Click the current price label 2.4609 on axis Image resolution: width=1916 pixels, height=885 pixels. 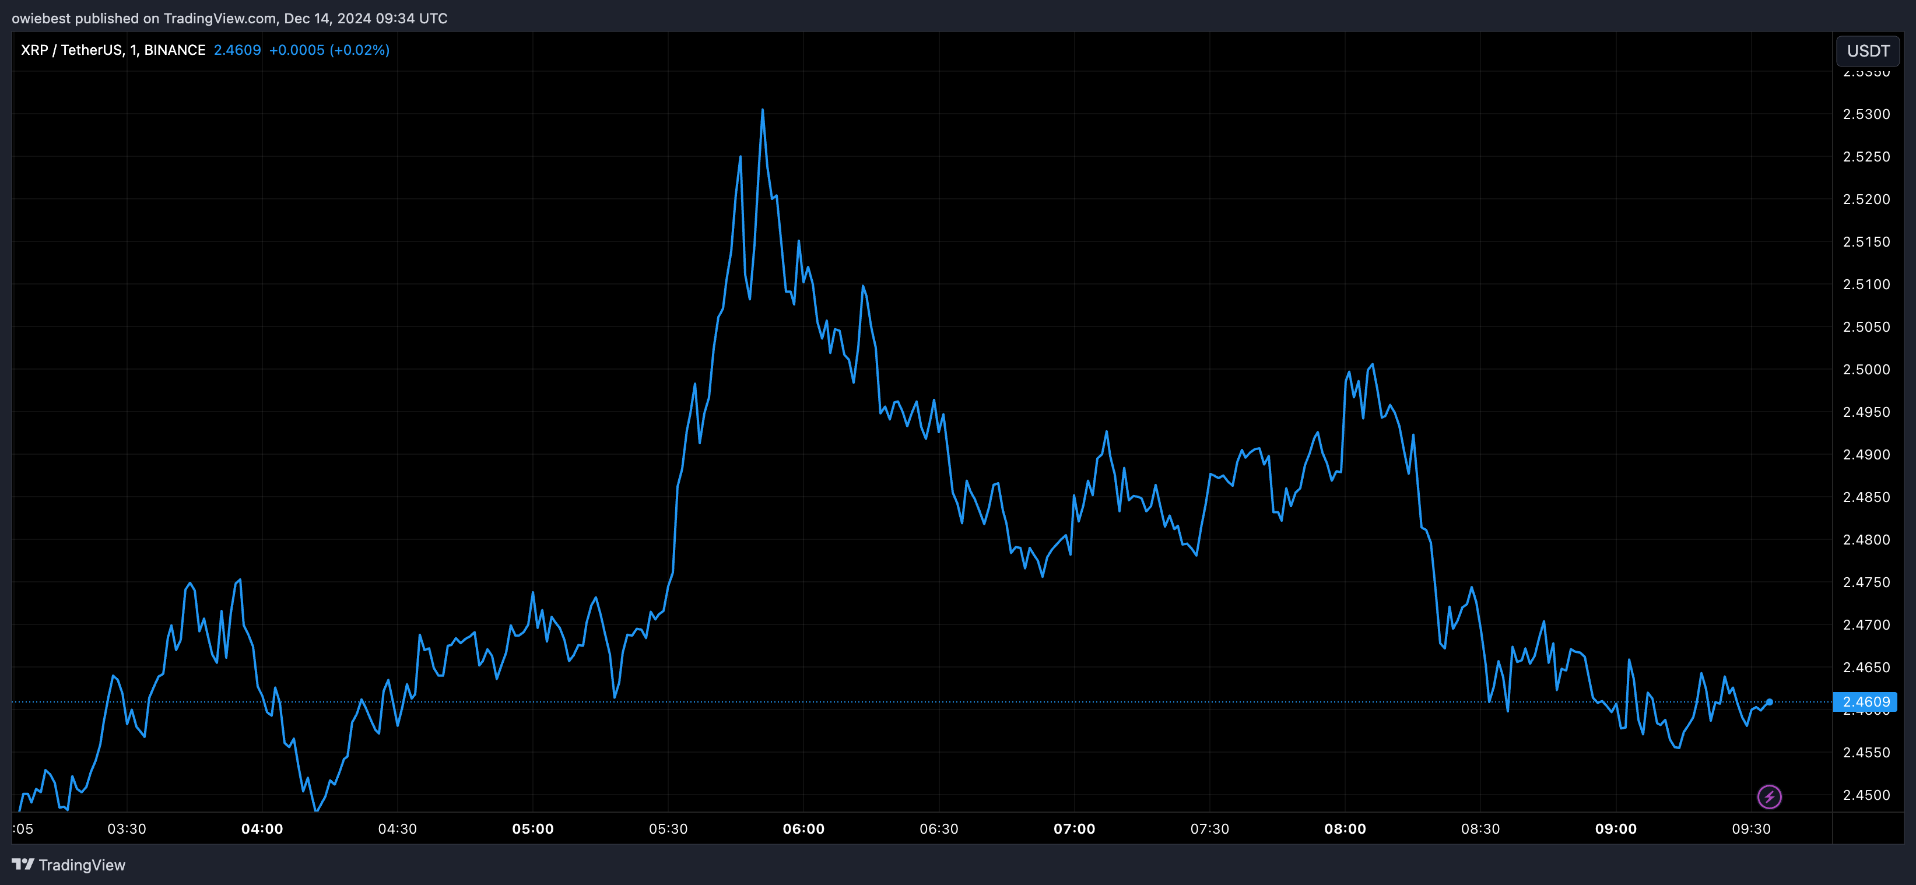(1865, 702)
